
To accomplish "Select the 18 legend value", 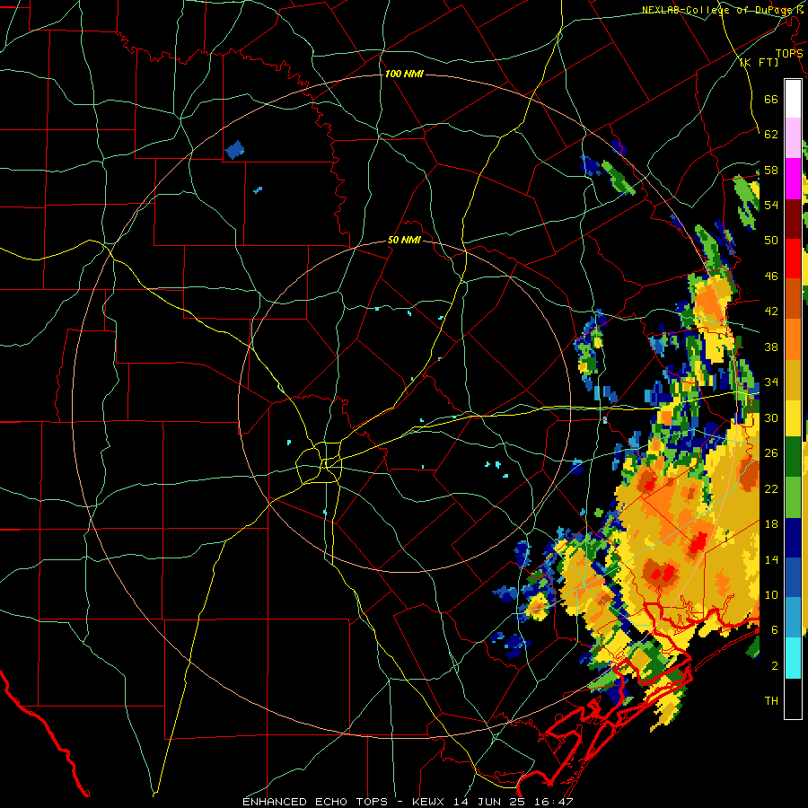I will pyautogui.click(x=771, y=524).
